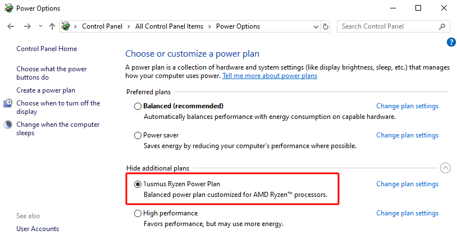Click the Power Options title bar icon
Image resolution: width=457 pixels, height=244 pixels.
(x=7, y=8)
